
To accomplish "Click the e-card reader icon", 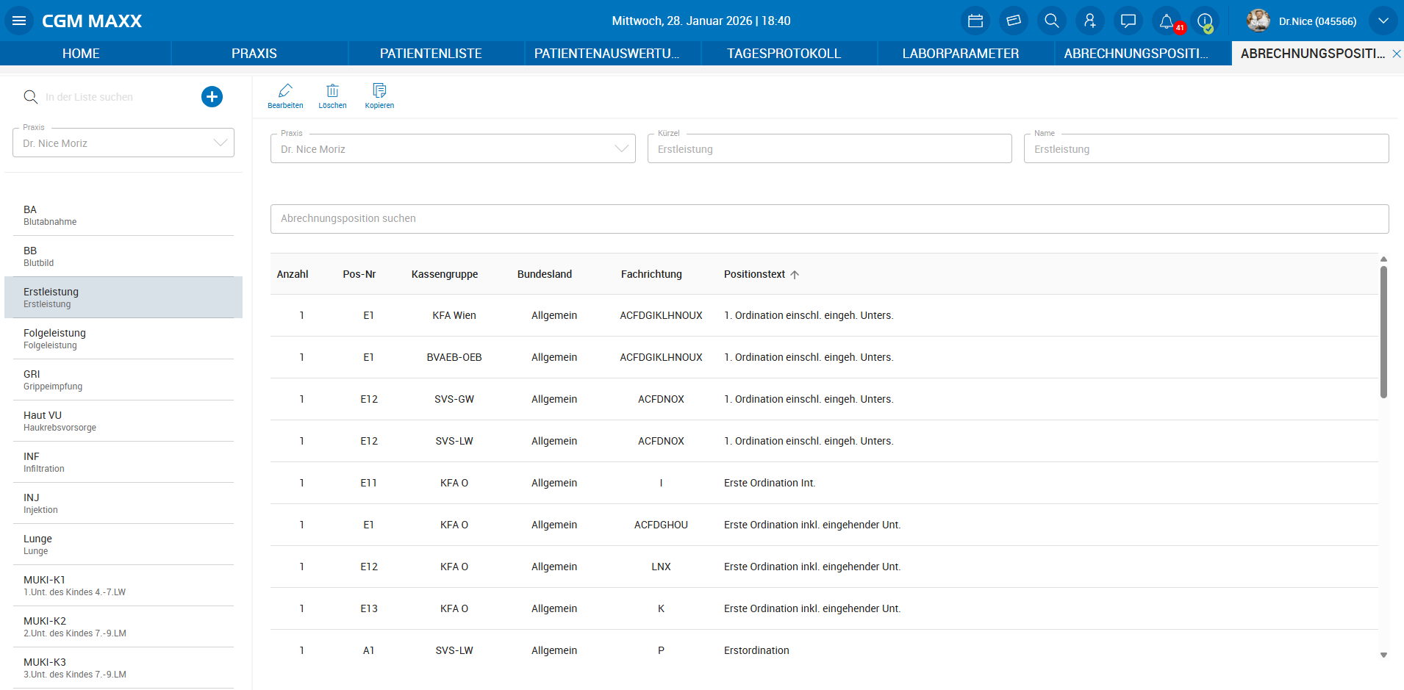I will 1013,21.
